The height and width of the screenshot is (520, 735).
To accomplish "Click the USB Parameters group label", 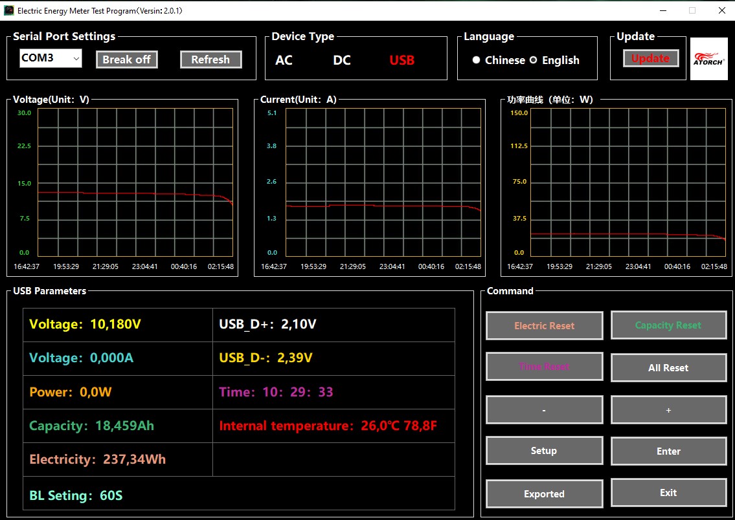I will pos(50,291).
